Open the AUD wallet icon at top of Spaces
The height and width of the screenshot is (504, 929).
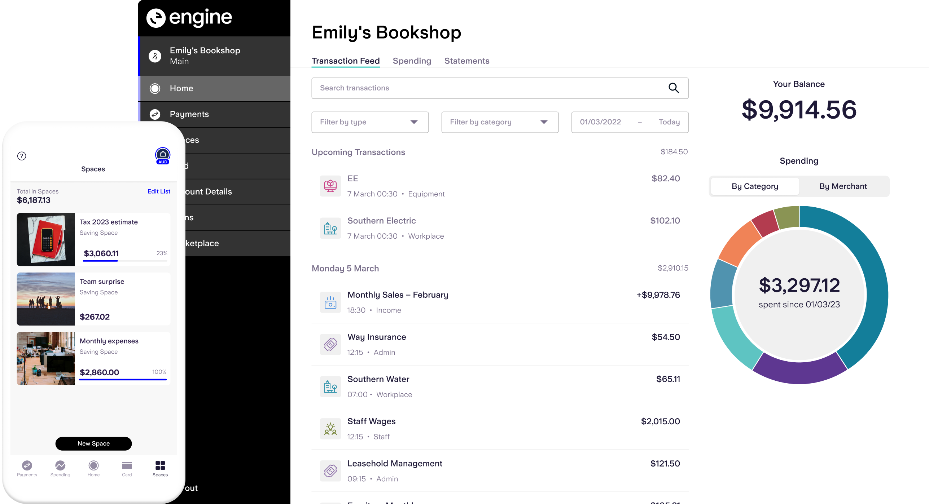[162, 155]
